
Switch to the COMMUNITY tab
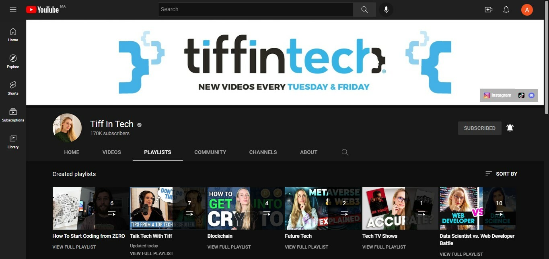tap(210, 152)
